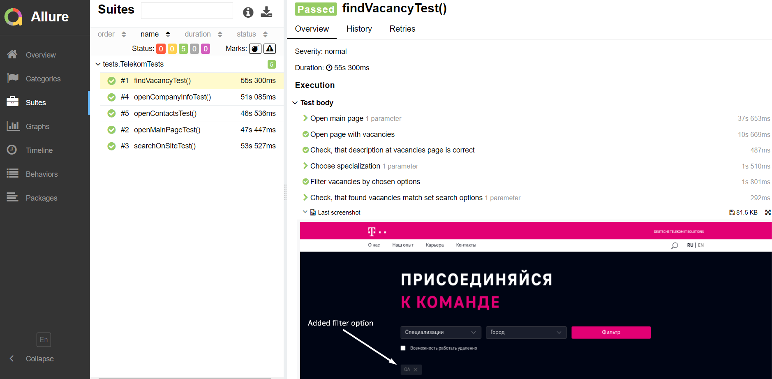Open fullscreen for Last screenshot attachment
The width and height of the screenshot is (772, 379).
tap(767, 213)
